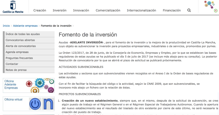Go to Adelante empresas breadcrumb link
The height and width of the screenshot is (115, 219).
point(25,26)
